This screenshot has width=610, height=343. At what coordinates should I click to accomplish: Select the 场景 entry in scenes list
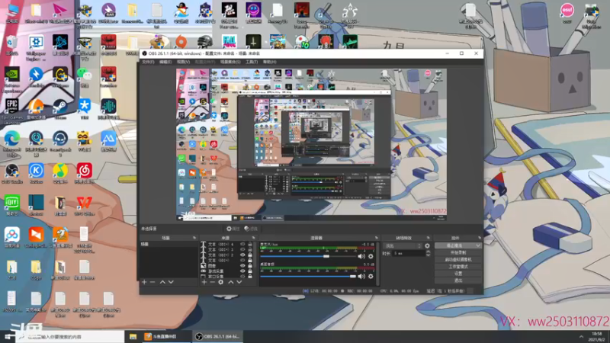coord(169,244)
